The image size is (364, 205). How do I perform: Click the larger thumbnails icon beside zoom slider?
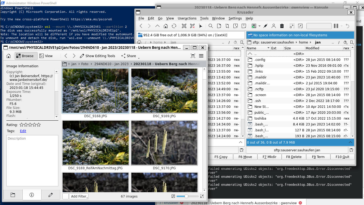(x=202, y=196)
